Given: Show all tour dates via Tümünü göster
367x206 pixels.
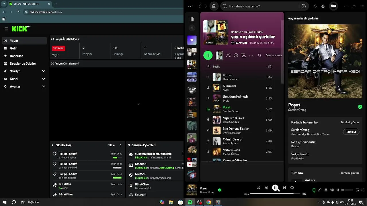Looking at the screenshot, I should tap(350, 173).
